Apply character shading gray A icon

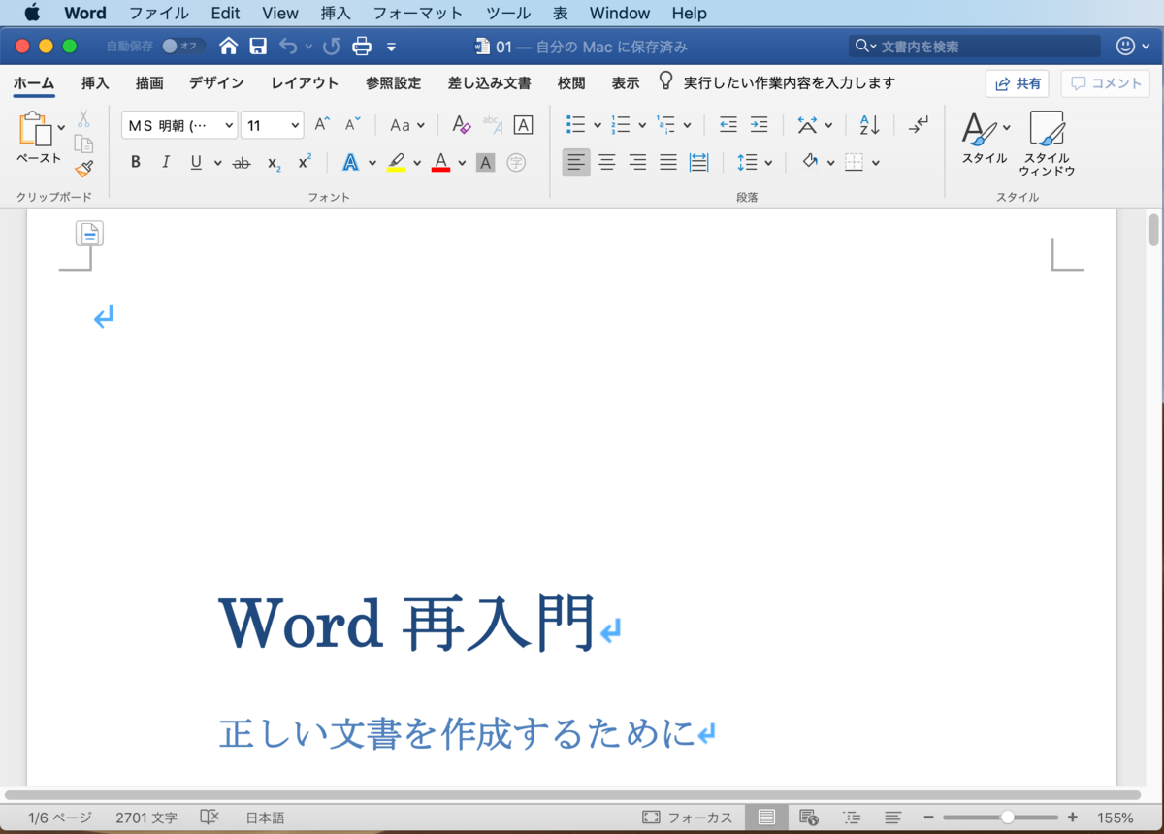pyautogui.click(x=486, y=163)
